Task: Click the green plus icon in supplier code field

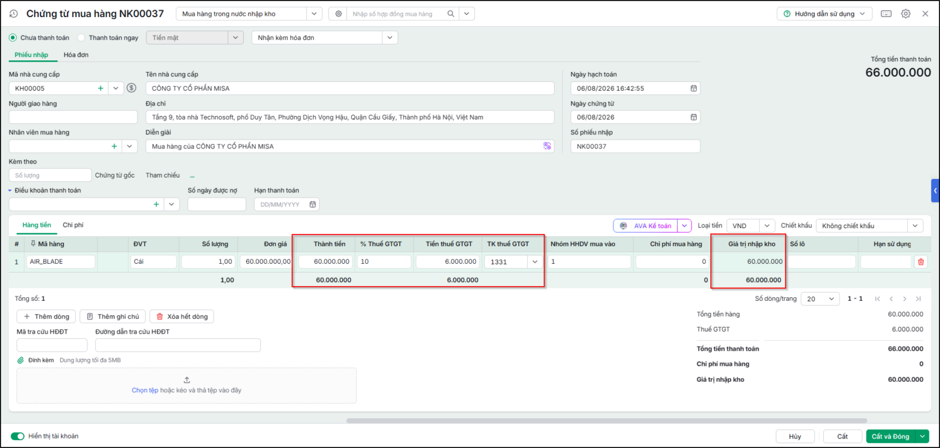Action: tap(100, 89)
